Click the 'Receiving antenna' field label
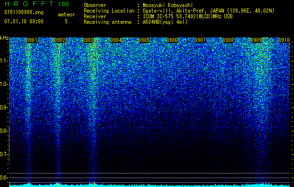 tap(108, 22)
